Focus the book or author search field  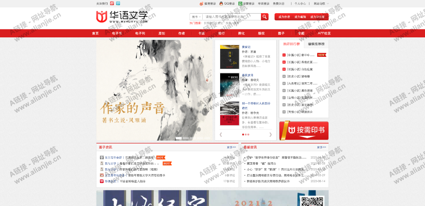tap(232, 17)
